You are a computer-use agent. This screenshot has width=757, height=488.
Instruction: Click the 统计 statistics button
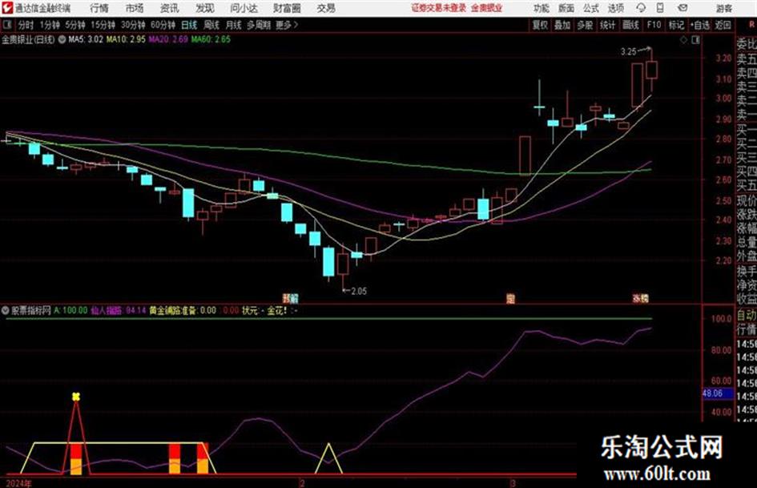tap(607, 25)
